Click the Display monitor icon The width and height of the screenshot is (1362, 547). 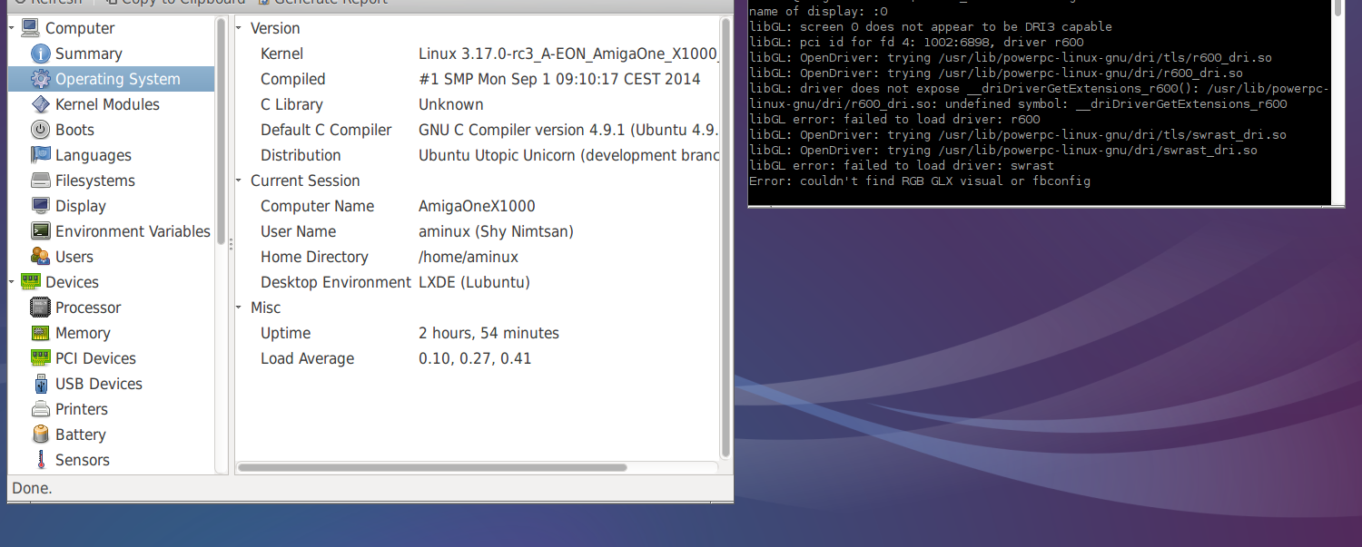tap(40, 206)
